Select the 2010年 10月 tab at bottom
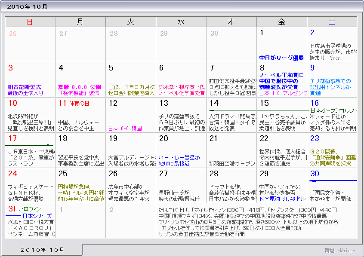Screen dimensions: 364x257 42,250
